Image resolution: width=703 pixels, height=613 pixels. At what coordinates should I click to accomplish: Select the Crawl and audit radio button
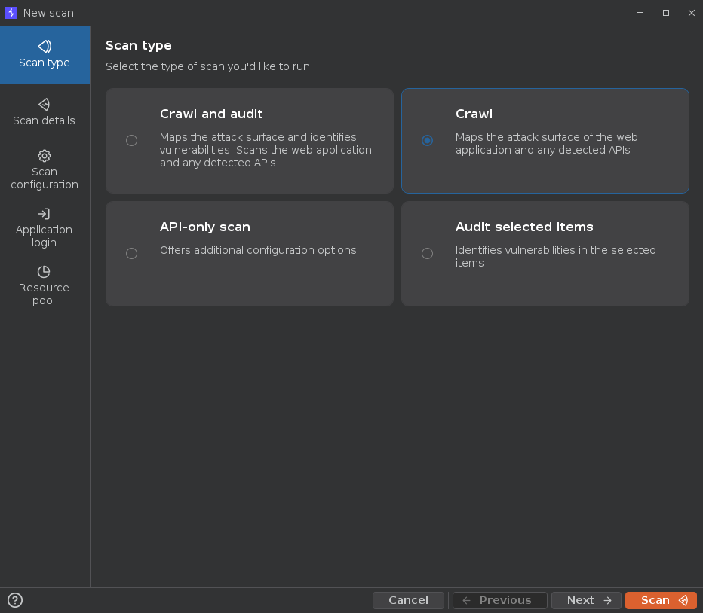tap(132, 141)
